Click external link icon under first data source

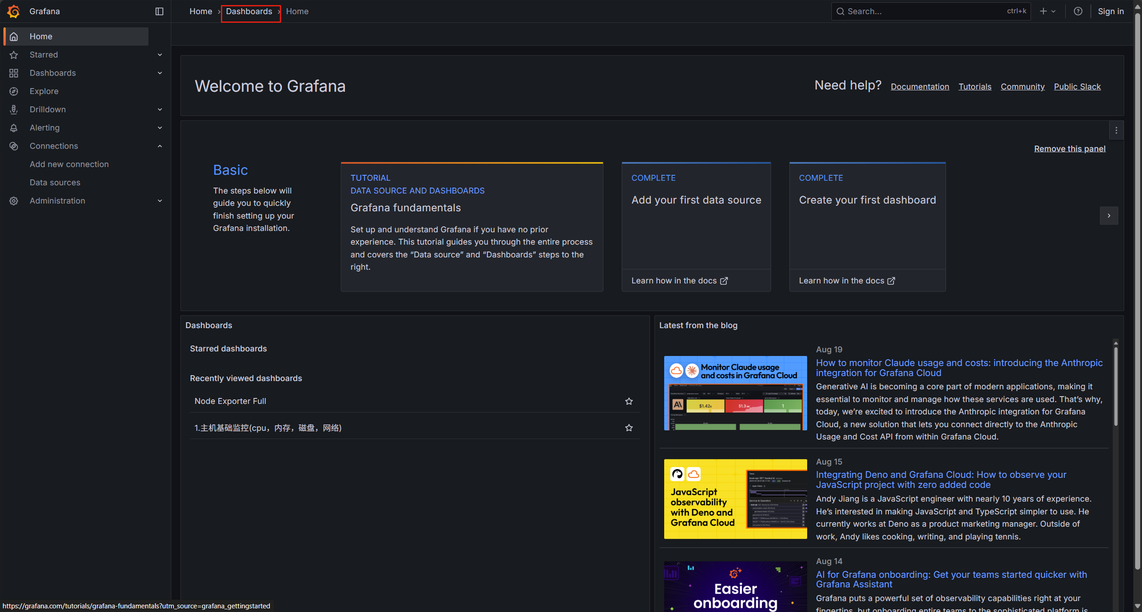pos(724,281)
